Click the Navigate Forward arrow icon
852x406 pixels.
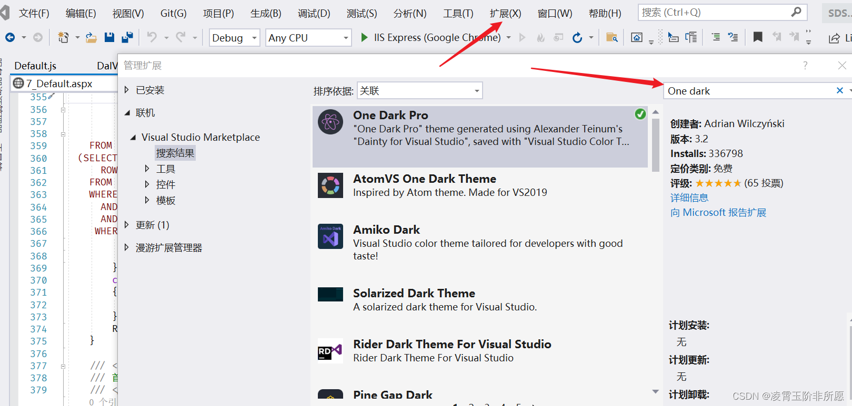[38, 37]
